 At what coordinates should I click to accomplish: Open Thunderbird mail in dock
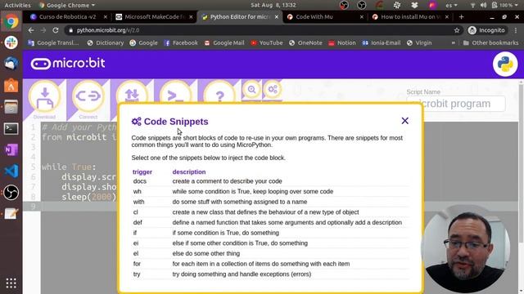[11, 64]
